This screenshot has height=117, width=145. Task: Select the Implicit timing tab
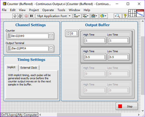[11, 67]
